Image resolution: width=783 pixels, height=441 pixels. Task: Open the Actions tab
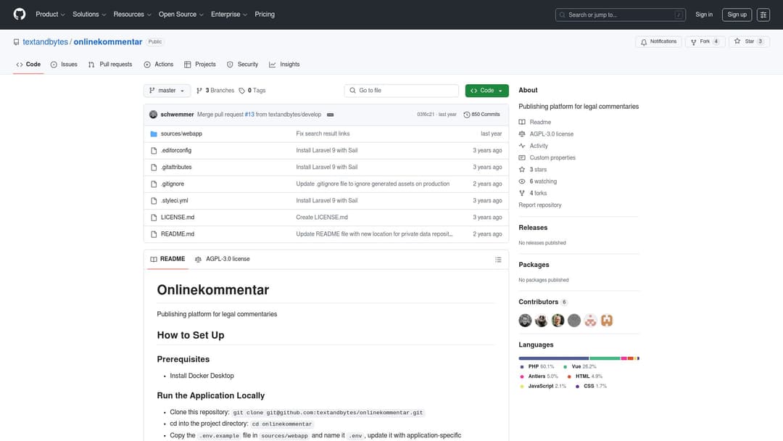point(159,65)
